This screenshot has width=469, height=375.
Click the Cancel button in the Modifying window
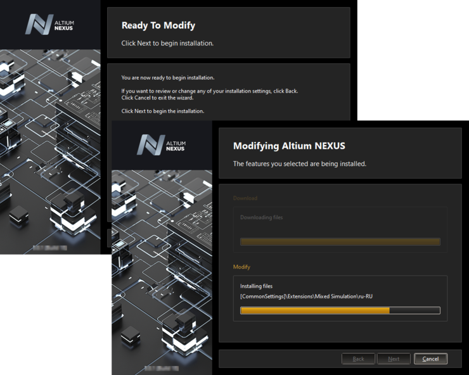(x=430, y=359)
